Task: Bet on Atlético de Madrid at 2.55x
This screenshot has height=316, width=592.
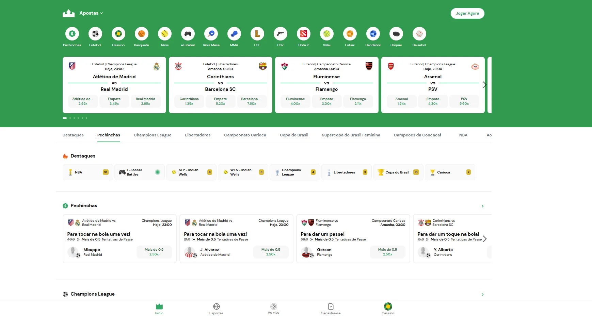Action: click(x=83, y=101)
